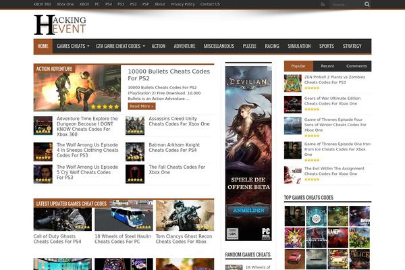Click The Fall game thumbnail

click(135, 174)
